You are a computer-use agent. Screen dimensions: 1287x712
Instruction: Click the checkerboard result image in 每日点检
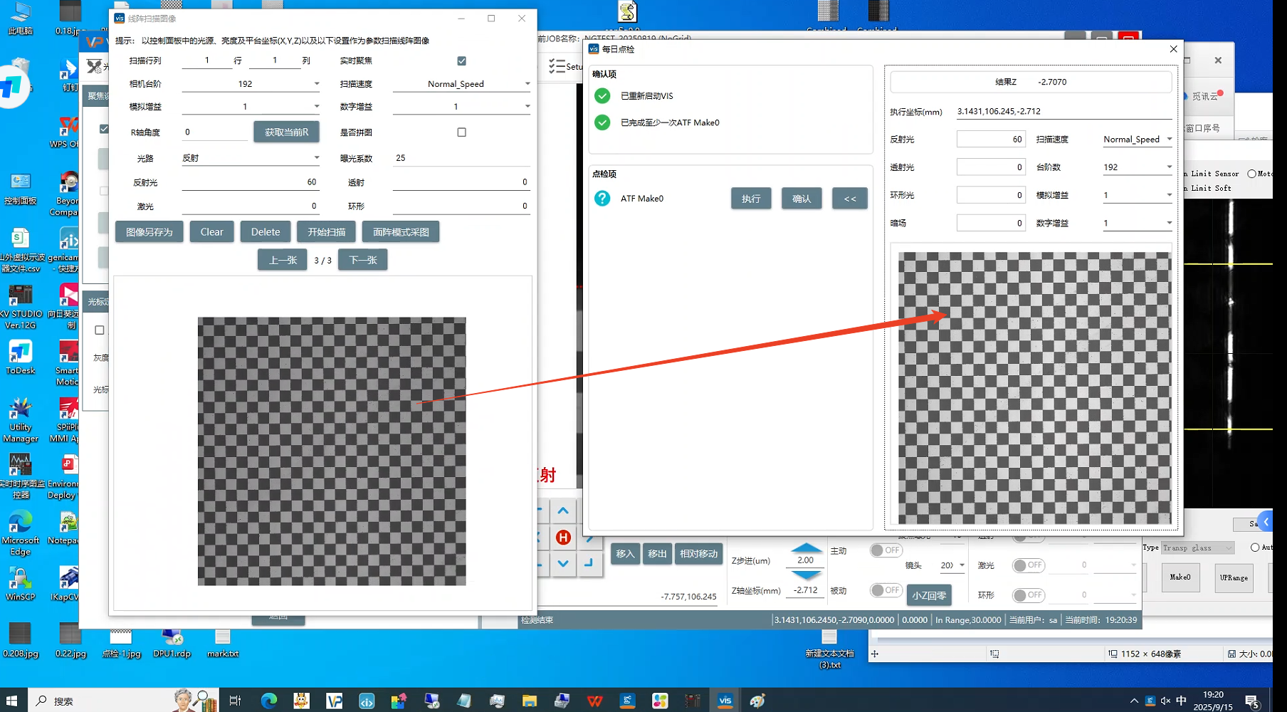(x=1034, y=388)
